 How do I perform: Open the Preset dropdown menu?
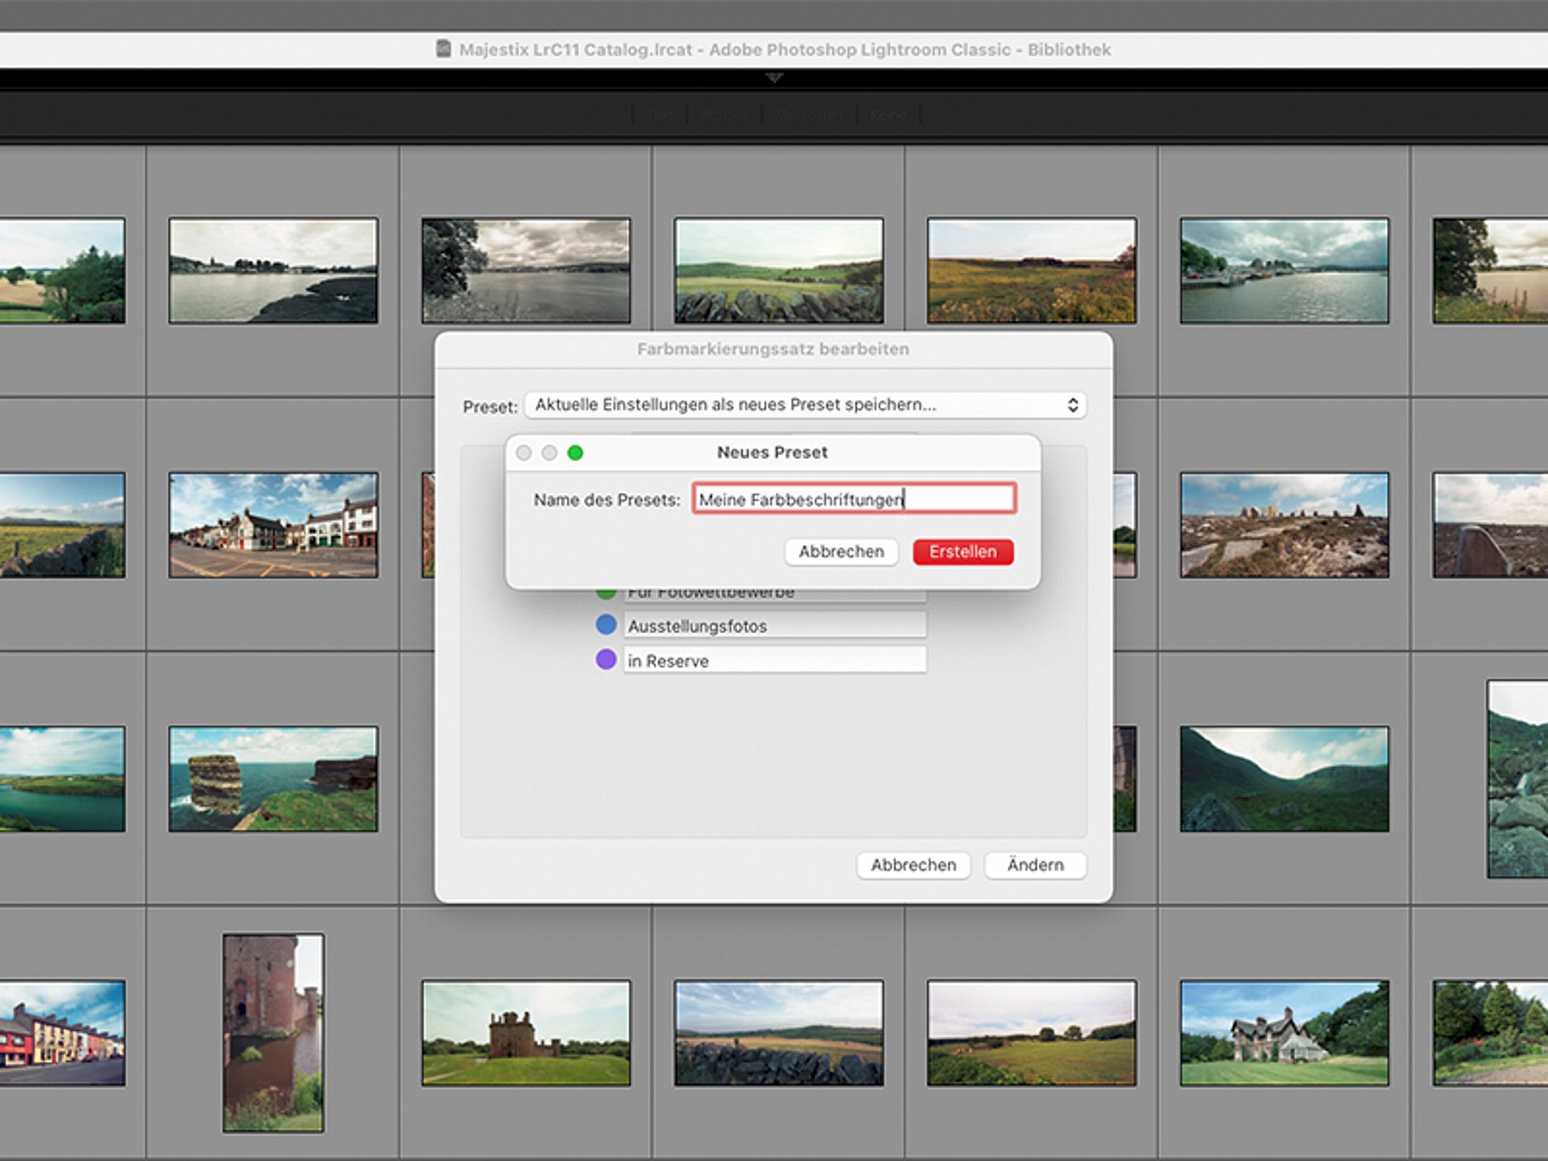tap(805, 405)
